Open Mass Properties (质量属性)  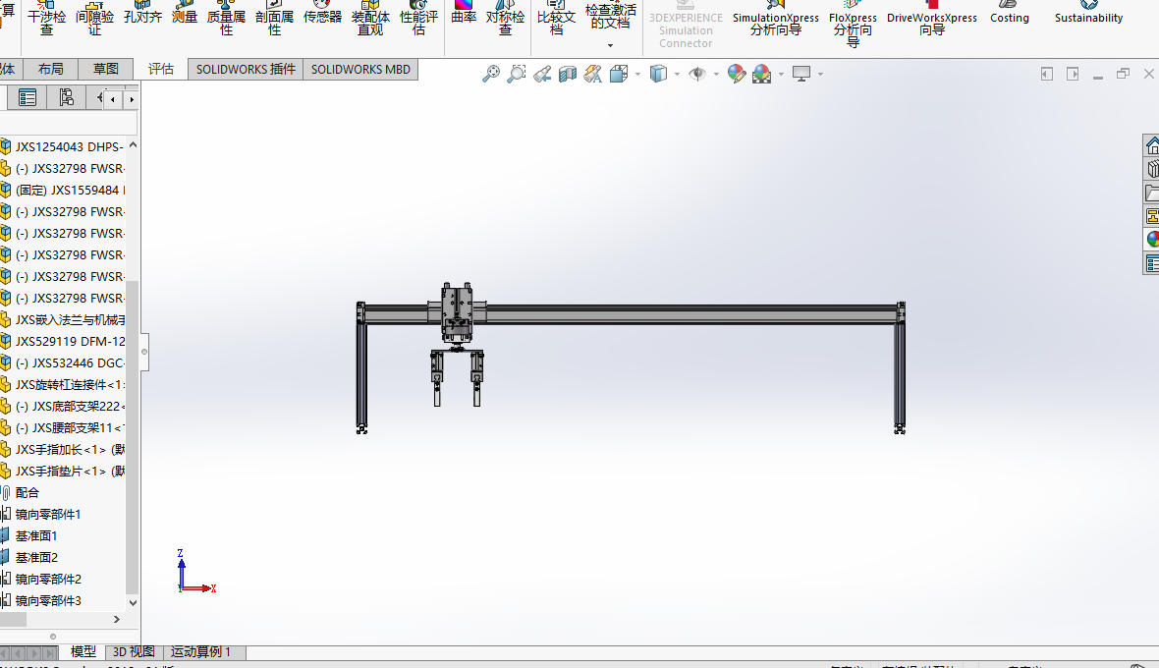coord(226,20)
